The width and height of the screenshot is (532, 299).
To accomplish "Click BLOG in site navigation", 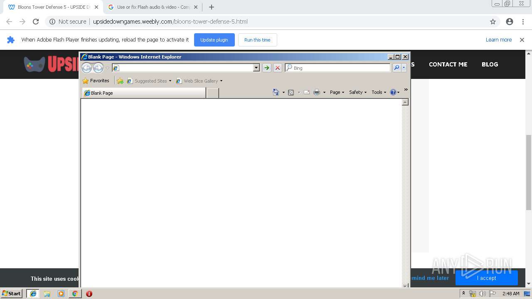I will click(x=490, y=64).
